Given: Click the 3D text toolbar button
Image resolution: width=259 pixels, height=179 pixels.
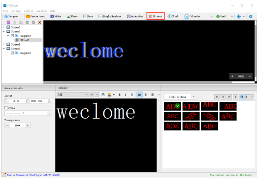Looking at the screenshot, I should coord(156,16).
